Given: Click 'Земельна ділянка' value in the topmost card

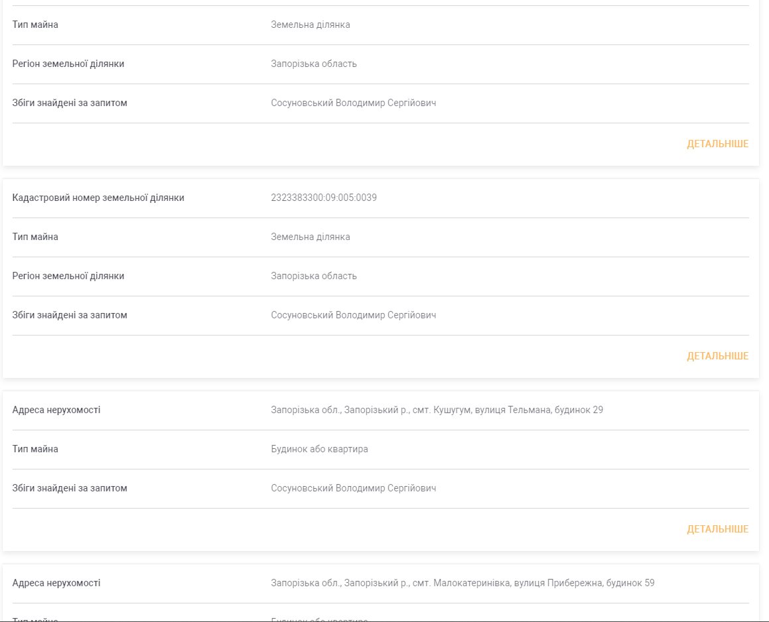Looking at the screenshot, I should pyautogui.click(x=311, y=25).
